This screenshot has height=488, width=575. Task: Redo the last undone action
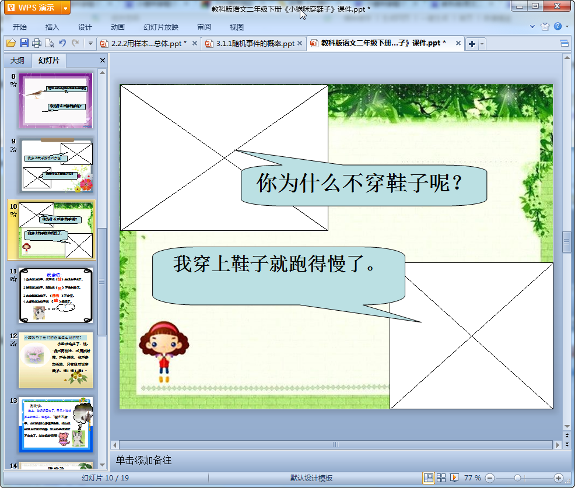pyautogui.click(x=75, y=43)
